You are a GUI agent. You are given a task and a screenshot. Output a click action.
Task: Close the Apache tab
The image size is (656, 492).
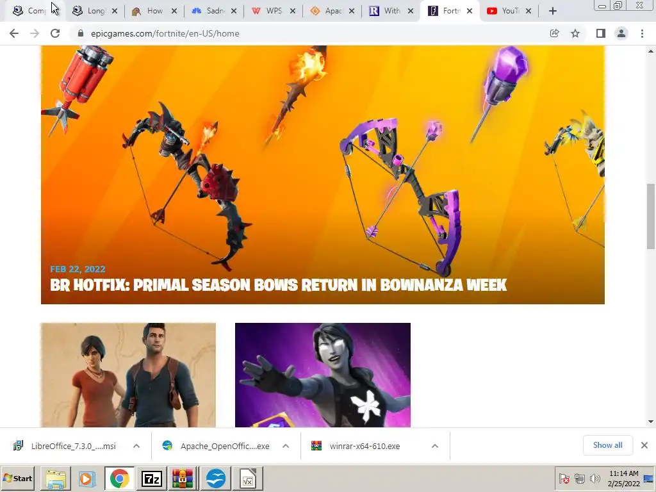point(352,12)
